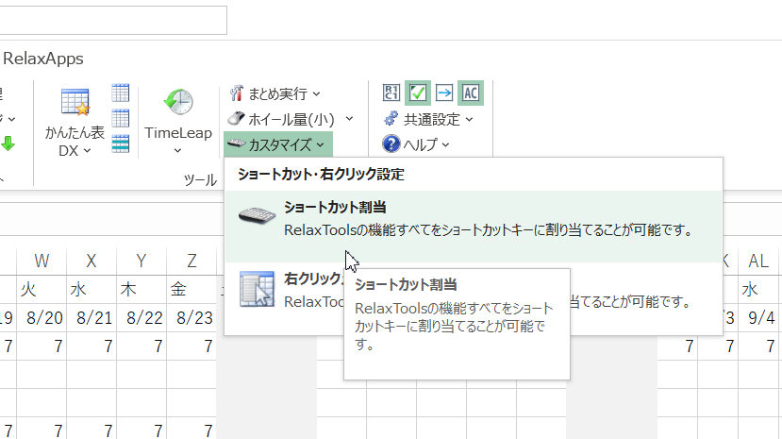782x439 pixels.
Task: Click the top small table grid icon
Action: [x=120, y=93]
